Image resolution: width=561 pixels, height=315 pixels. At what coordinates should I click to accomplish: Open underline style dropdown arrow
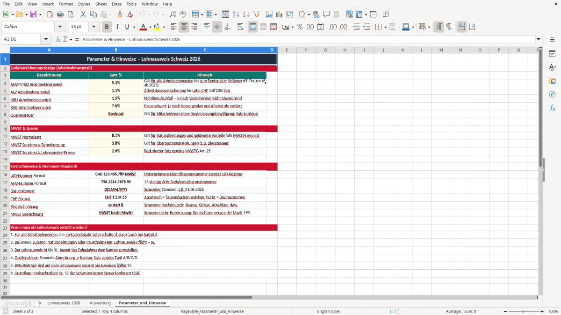tap(134, 27)
